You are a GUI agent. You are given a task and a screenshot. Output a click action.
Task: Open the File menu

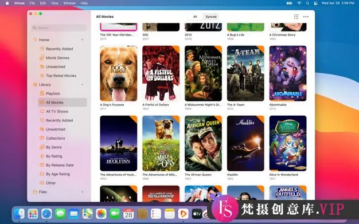[x=32, y=3]
